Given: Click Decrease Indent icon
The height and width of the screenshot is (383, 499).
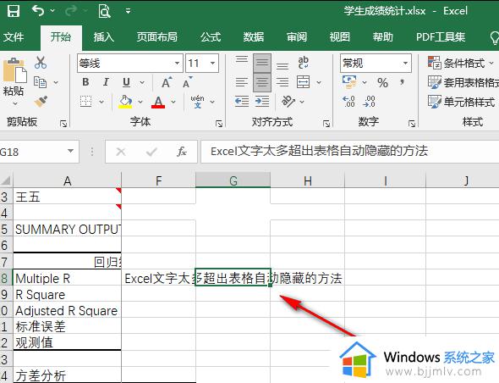Looking at the screenshot, I should 242,102.
